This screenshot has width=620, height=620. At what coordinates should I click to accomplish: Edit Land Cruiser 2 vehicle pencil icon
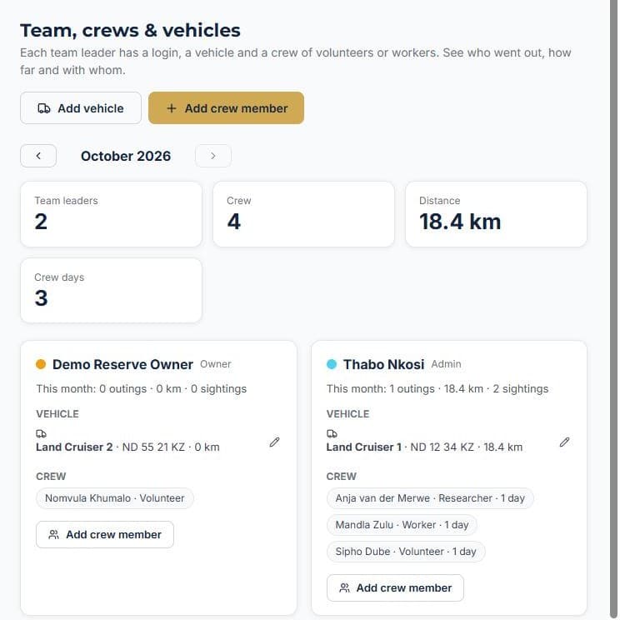(274, 442)
